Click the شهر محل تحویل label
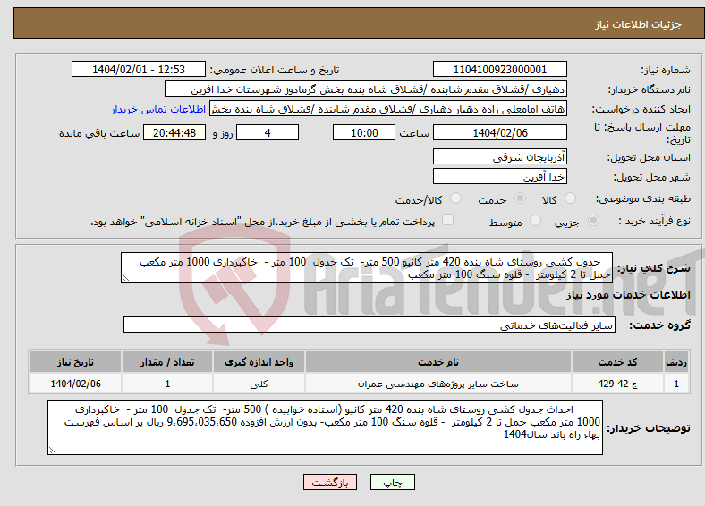The image size is (705, 506). 652,178
